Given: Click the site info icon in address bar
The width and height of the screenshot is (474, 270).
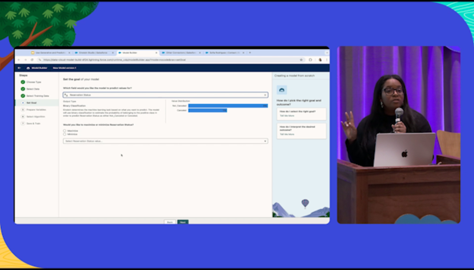Looking at the screenshot, I should pos(39,60).
